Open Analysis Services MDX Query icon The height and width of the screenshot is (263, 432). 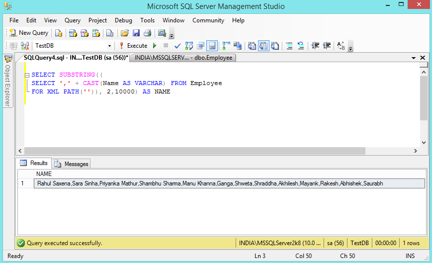point(73,33)
